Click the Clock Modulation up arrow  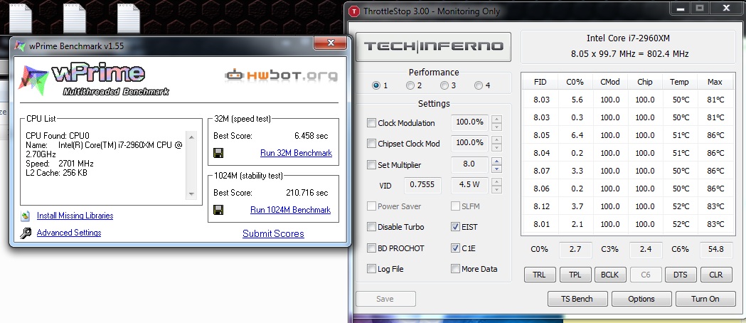tap(496, 119)
